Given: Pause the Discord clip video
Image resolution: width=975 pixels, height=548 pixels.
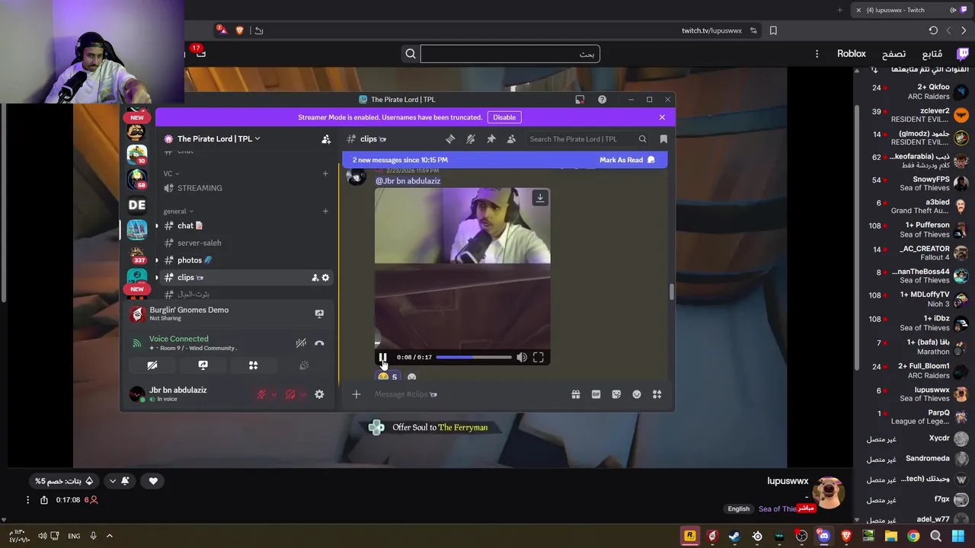Looking at the screenshot, I should pyautogui.click(x=382, y=357).
